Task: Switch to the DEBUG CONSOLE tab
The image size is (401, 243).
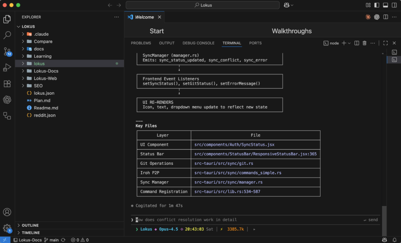Action: [198, 43]
